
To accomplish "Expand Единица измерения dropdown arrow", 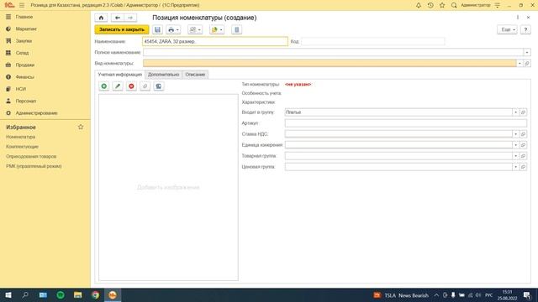I will click(x=515, y=145).
